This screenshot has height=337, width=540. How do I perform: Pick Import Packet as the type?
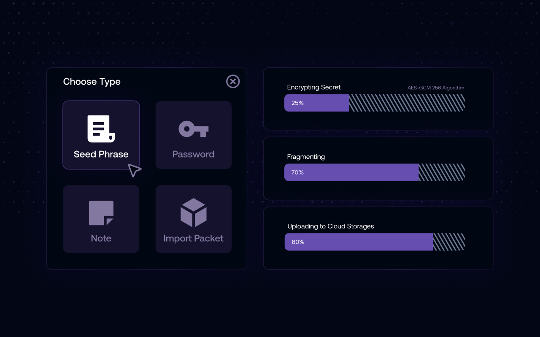(x=193, y=219)
